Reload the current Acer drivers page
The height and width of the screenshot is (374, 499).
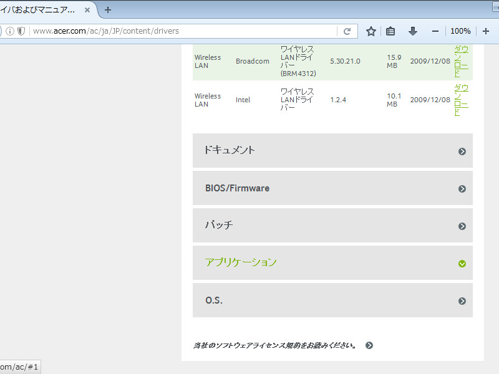pos(347,30)
